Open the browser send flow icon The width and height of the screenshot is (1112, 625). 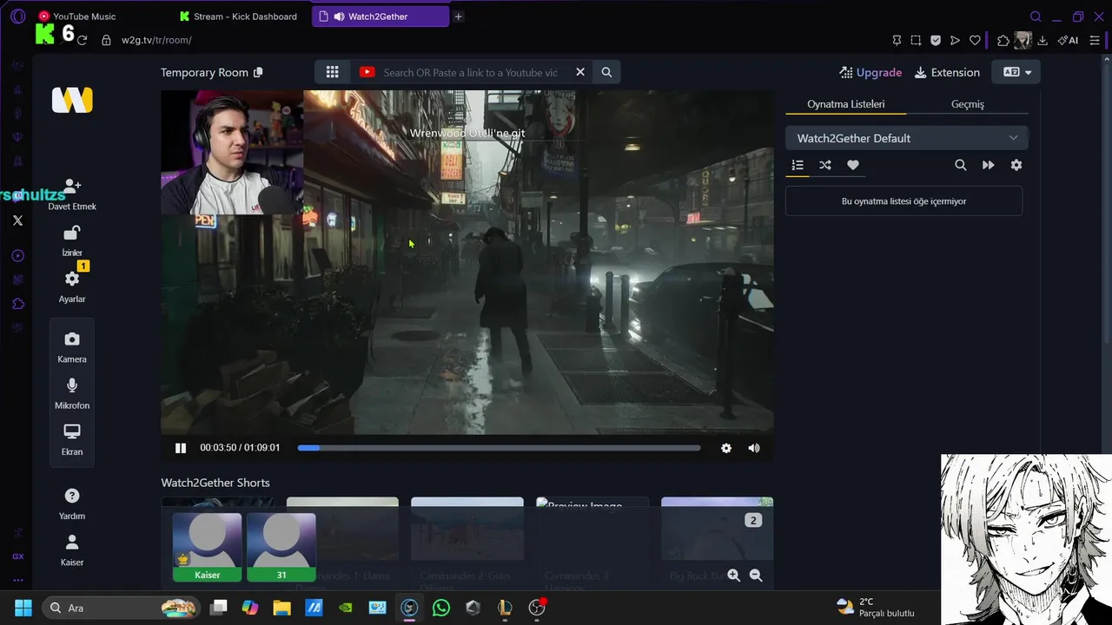pyautogui.click(x=955, y=40)
